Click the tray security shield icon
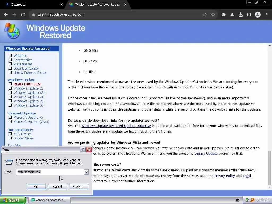 pos(247,200)
